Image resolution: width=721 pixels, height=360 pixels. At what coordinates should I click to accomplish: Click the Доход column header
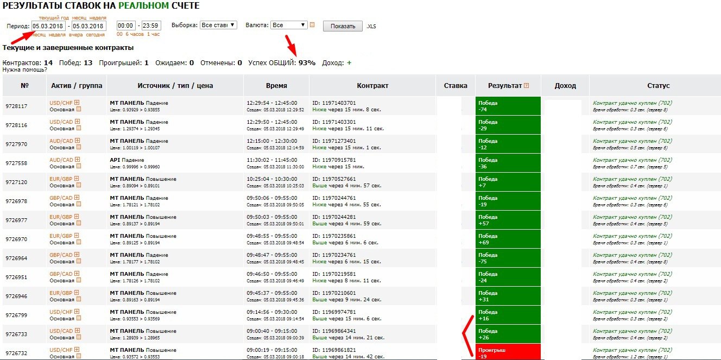565,86
